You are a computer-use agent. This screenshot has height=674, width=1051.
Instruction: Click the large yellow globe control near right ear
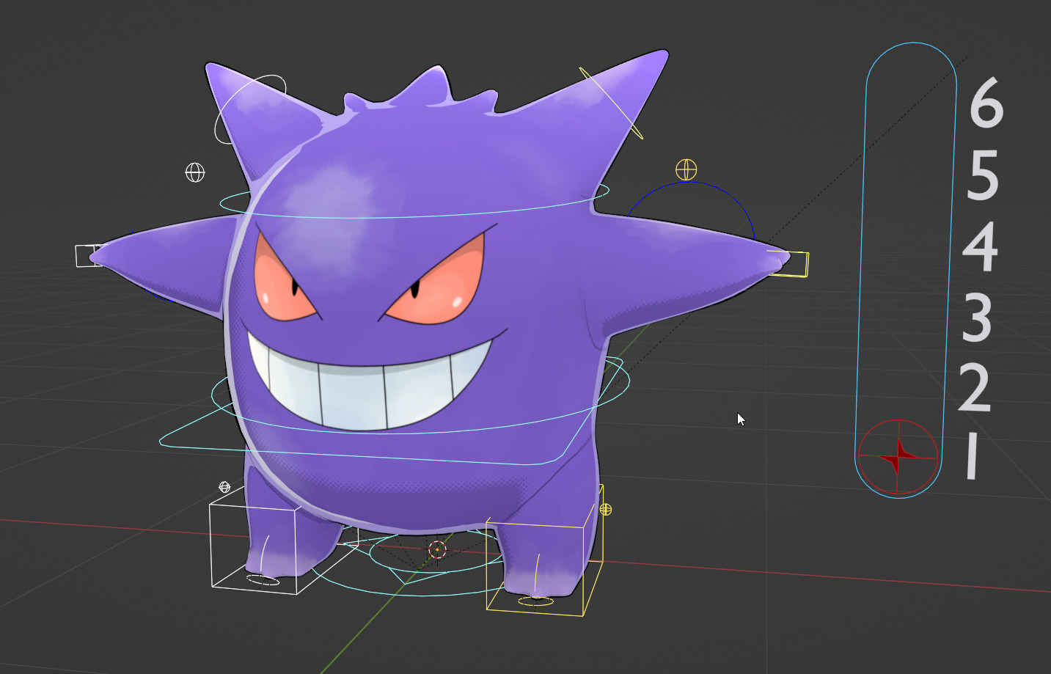coord(686,169)
